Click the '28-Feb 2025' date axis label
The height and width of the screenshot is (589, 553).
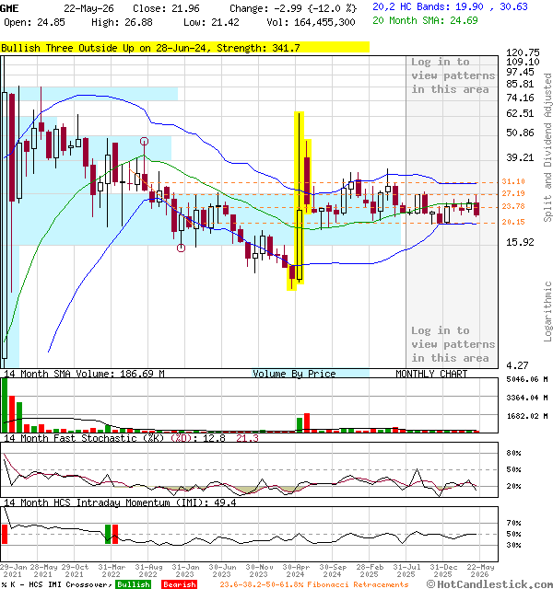[x=370, y=571]
